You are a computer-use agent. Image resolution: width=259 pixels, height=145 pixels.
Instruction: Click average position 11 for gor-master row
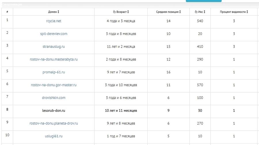point(168,85)
